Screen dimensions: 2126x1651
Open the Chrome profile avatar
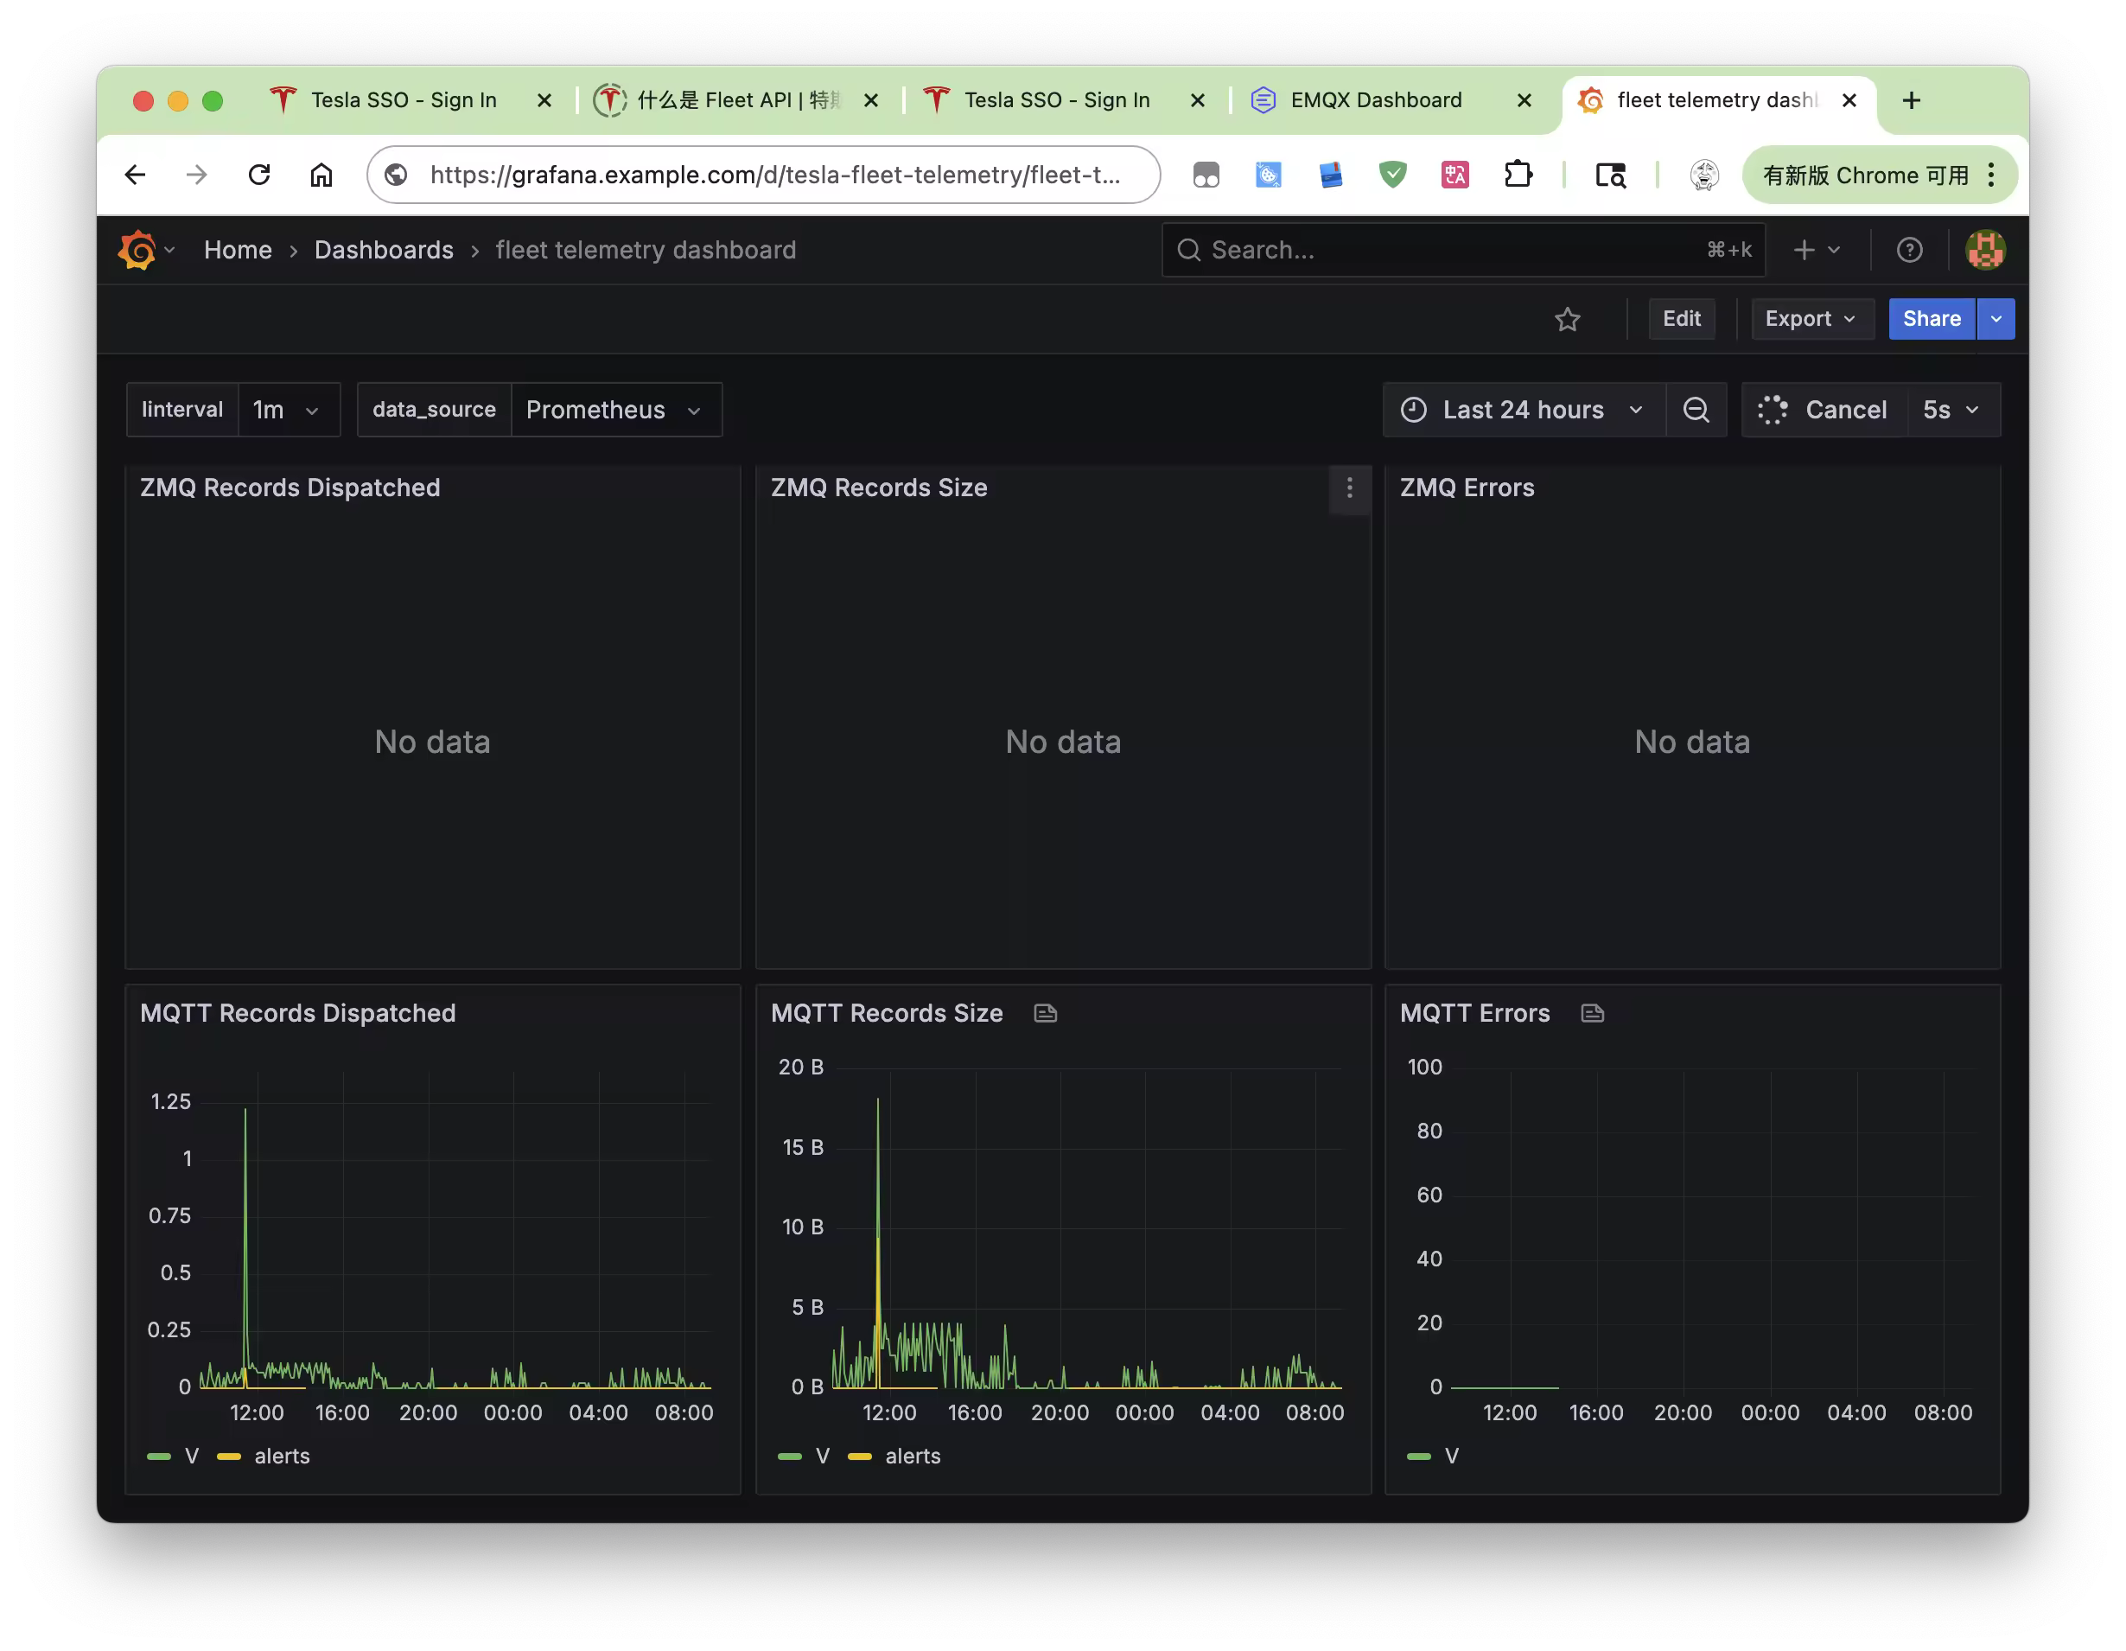coord(1704,175)
